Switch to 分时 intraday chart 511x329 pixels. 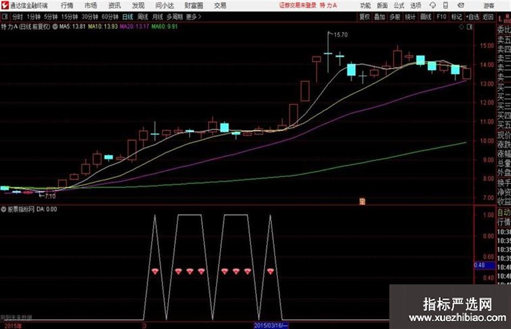[x=17, y=17]
